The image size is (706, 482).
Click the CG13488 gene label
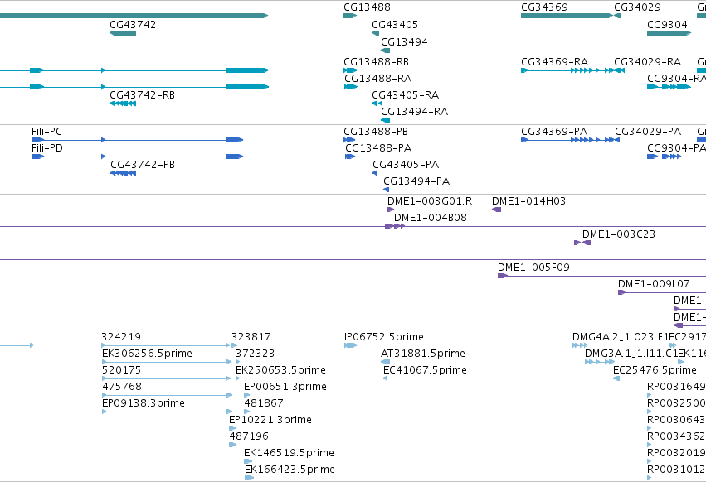point(367,7)
